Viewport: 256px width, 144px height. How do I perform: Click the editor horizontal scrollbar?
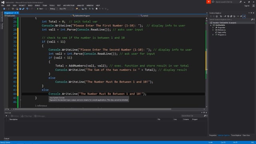coord(93,109)
